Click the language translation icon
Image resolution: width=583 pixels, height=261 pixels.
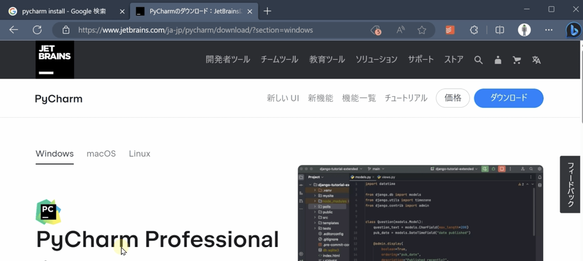tap(536, 60)
